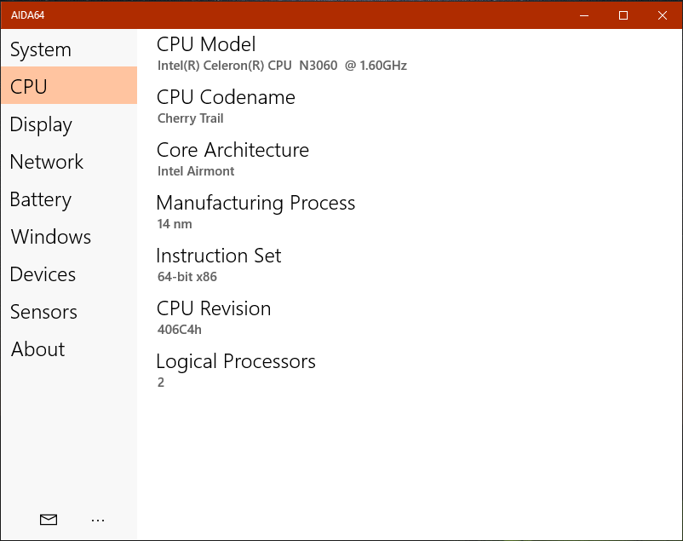Click the Cherry Trail codename value
The height and width of the screenshot is (541, 683).
point(191,118)
